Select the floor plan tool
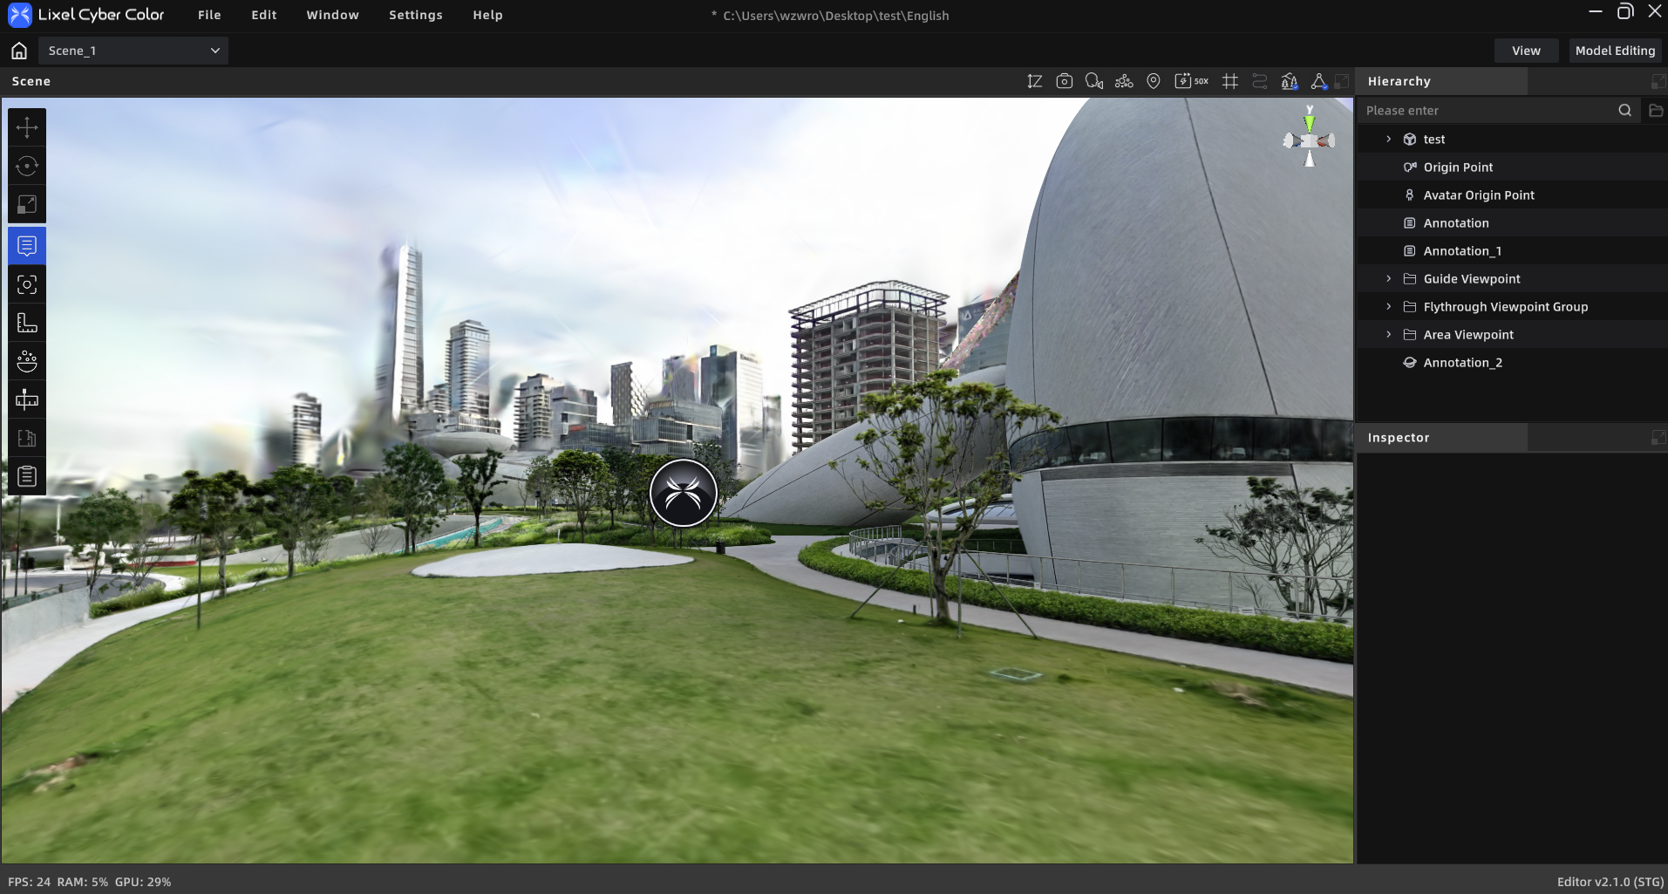1668x894 pixels. click(x=27, y=438)
